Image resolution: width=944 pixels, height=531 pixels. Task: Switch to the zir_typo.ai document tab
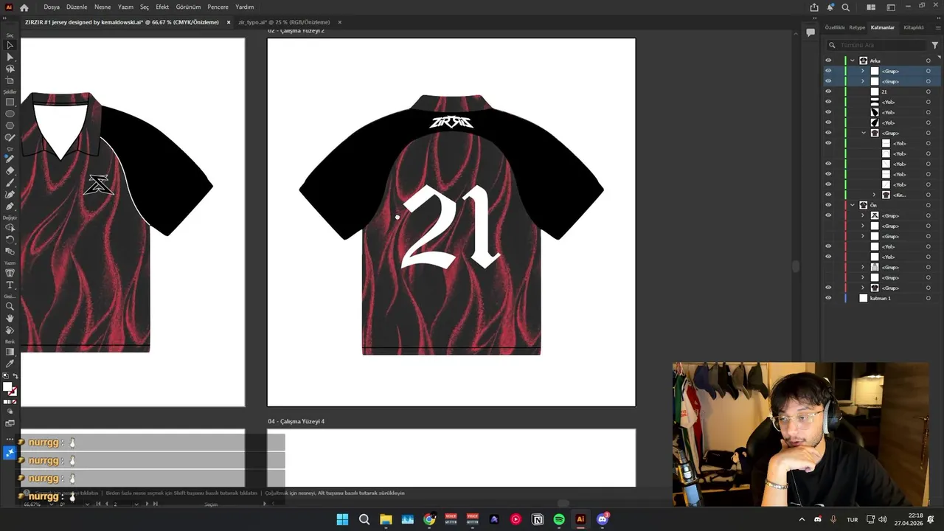pyautogui.click(x=284, y=22)
